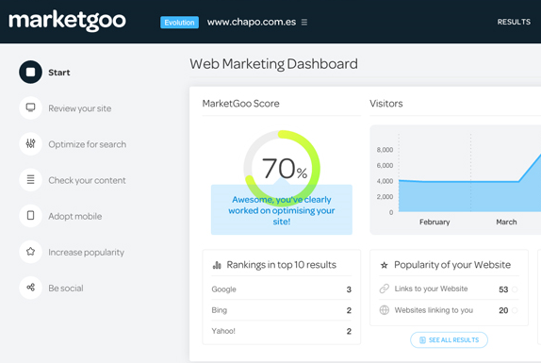The height and width of the screenshot is (363, 541).
Task: Open the hamburger menu beside www.chapo.com.es
Action: tap(304, 22)
